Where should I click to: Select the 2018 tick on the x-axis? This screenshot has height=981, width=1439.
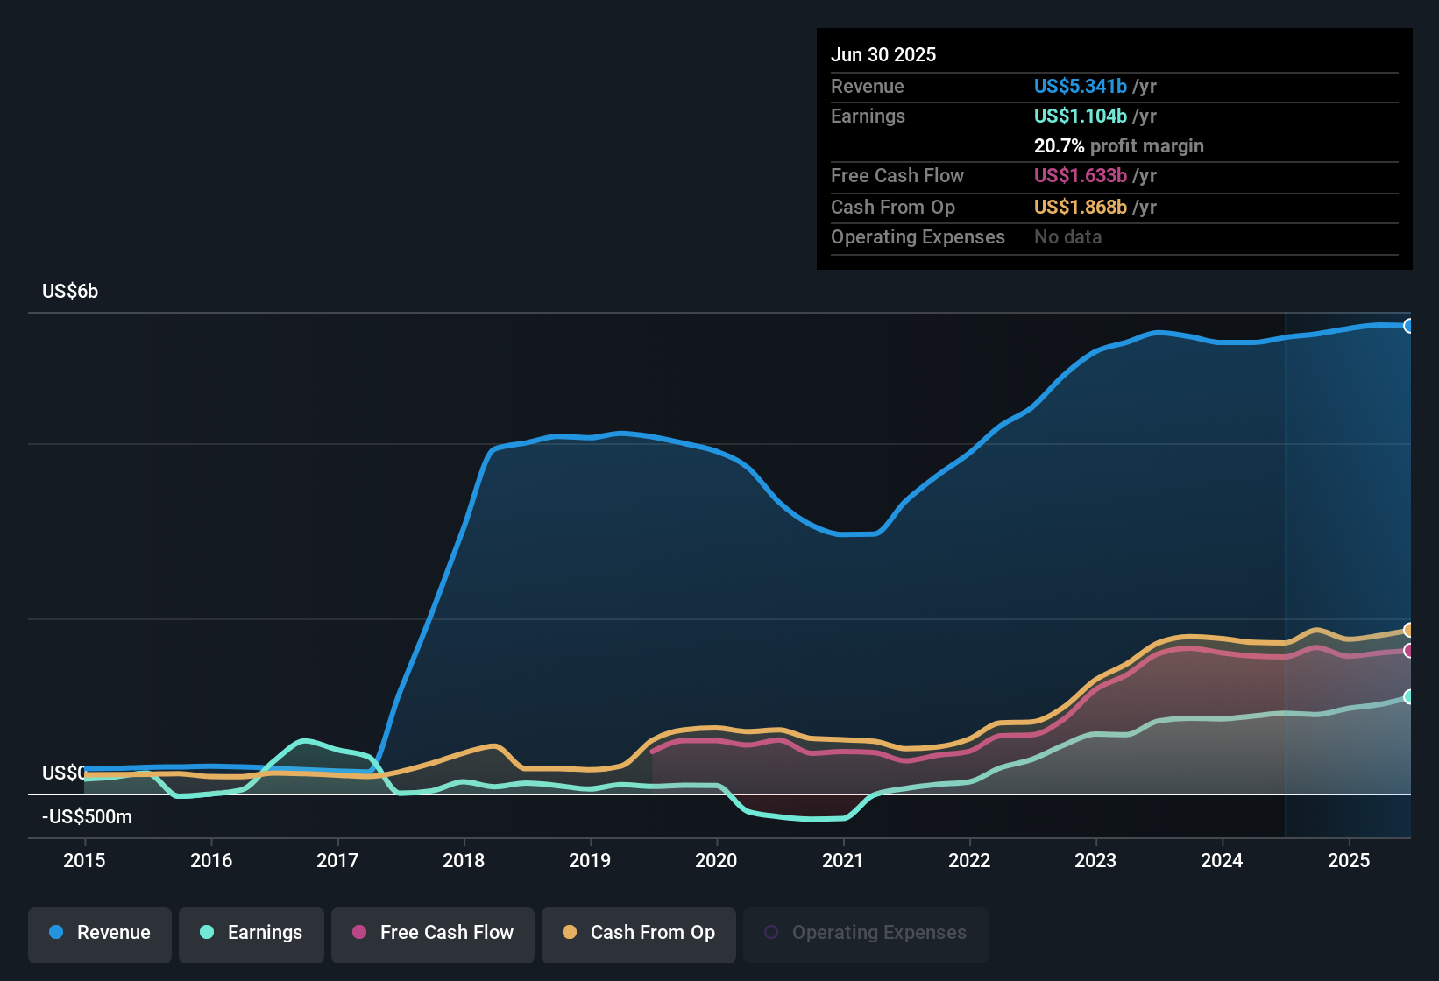point(464,861)
